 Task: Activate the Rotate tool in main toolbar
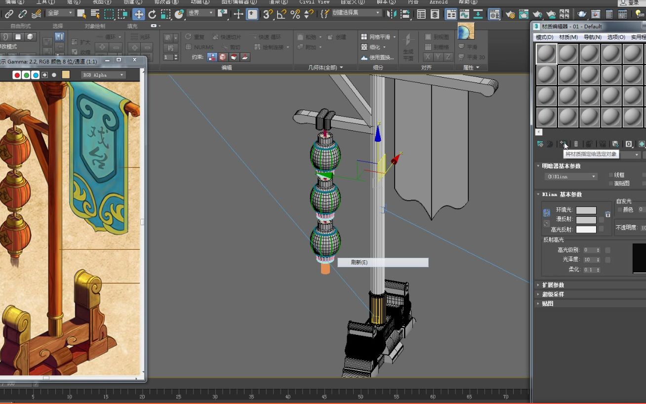click(x=152, y=14)
